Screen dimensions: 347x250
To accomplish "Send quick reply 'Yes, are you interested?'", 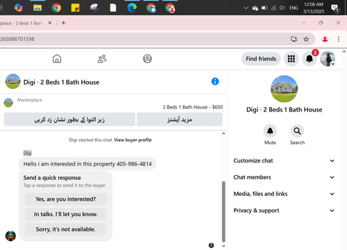I will pos(65,199).
